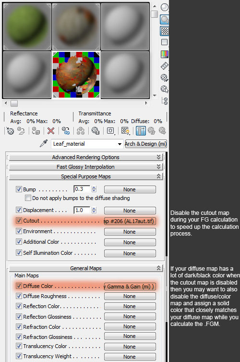Enable 'Do not apply bumps to diffuse shading'
Viewport: 240px width, 362px height.
28,198
